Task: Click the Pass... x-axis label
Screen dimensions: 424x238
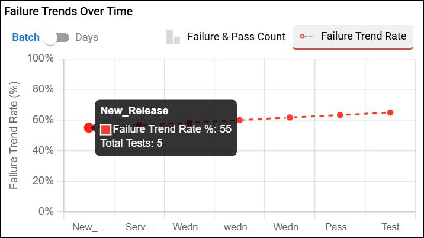Action: tap(340, 227)
